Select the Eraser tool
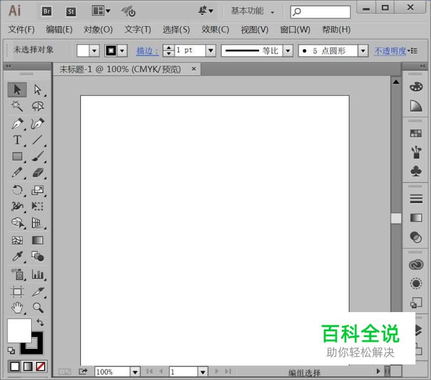 click(x=37, y=173)
